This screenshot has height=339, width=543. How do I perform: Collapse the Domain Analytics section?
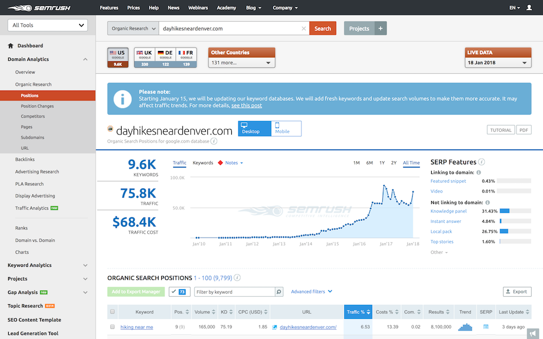pyautogui.click(x=85, y=60)
